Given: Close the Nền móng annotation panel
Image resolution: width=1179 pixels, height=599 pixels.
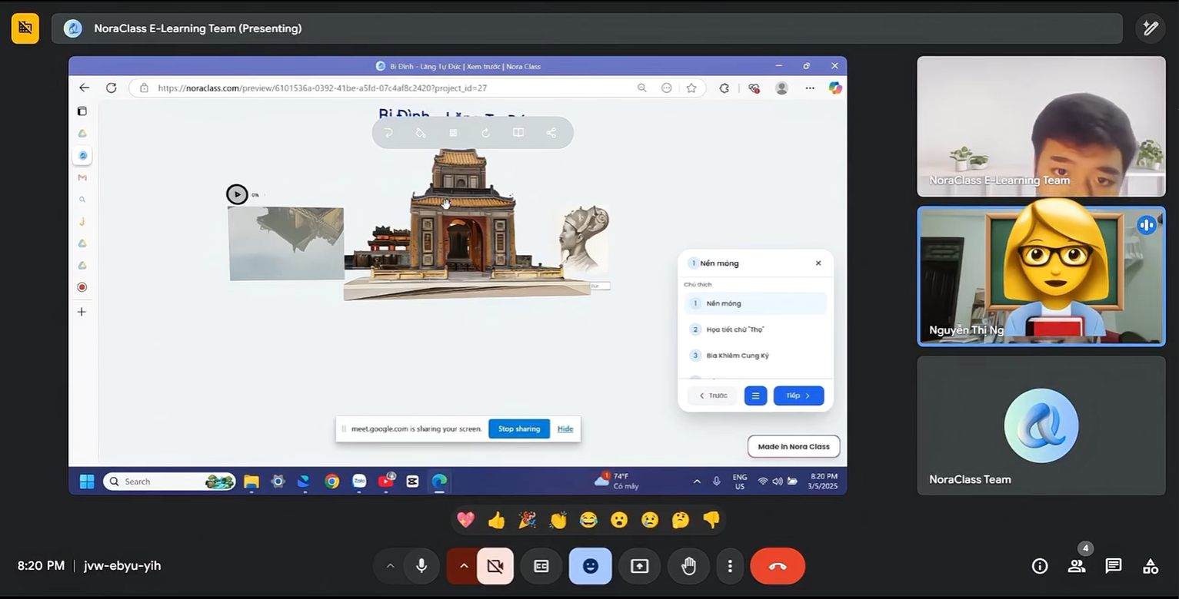Looking at the screenshot, I should (x=818, y=263).
